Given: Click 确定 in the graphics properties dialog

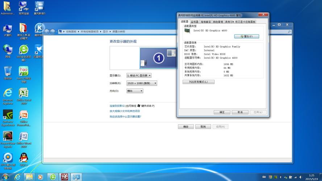Looking at the screenshot, I should 222,112.
